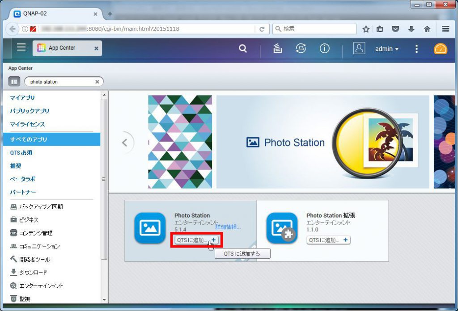Select パートナー in the sidebar
Screen dimensions: 458x311
[x=23, y=192]
